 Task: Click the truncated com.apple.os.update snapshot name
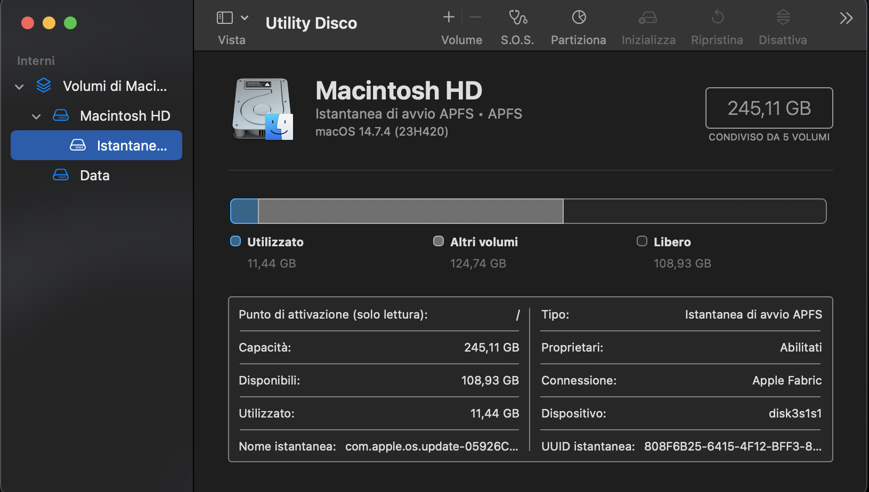(x=431, y=447)
